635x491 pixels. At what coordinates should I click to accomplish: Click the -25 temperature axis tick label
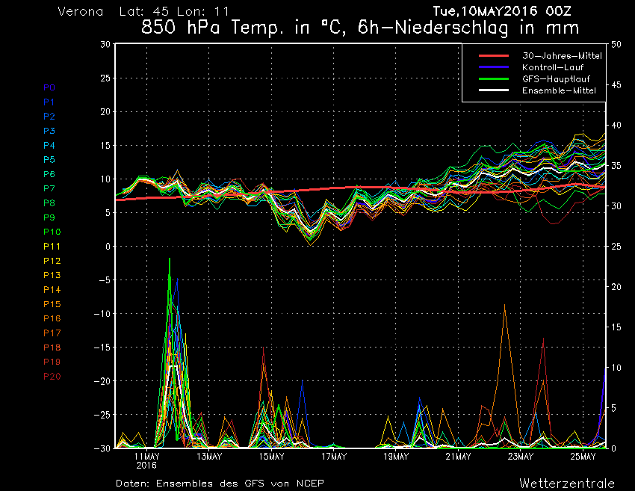click(x=102, y=415)
